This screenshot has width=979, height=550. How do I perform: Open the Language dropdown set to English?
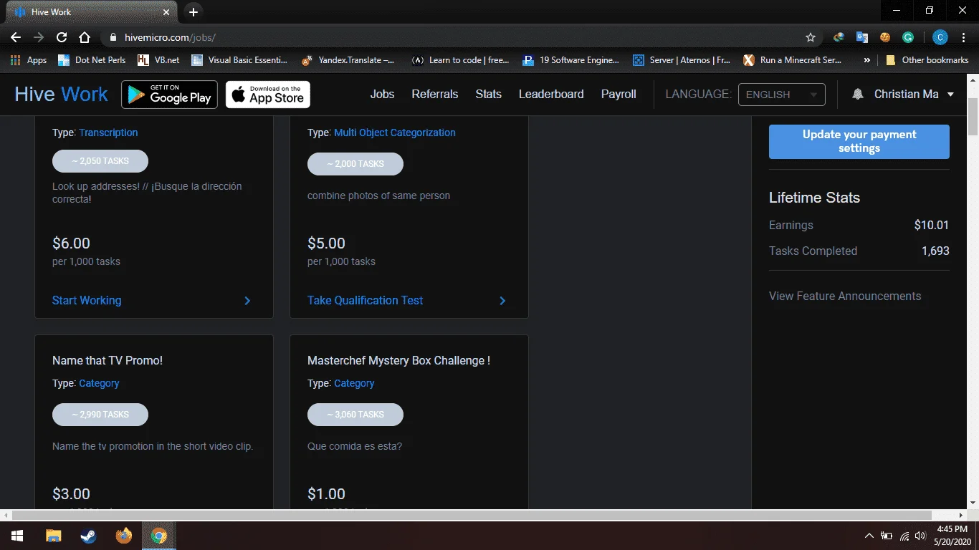[781, 95]
